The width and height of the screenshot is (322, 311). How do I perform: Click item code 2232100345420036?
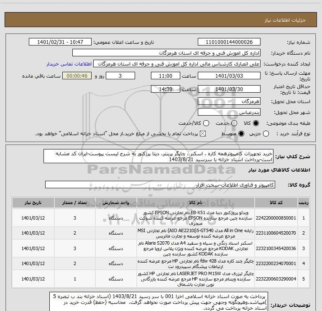[x=276, y=248]
